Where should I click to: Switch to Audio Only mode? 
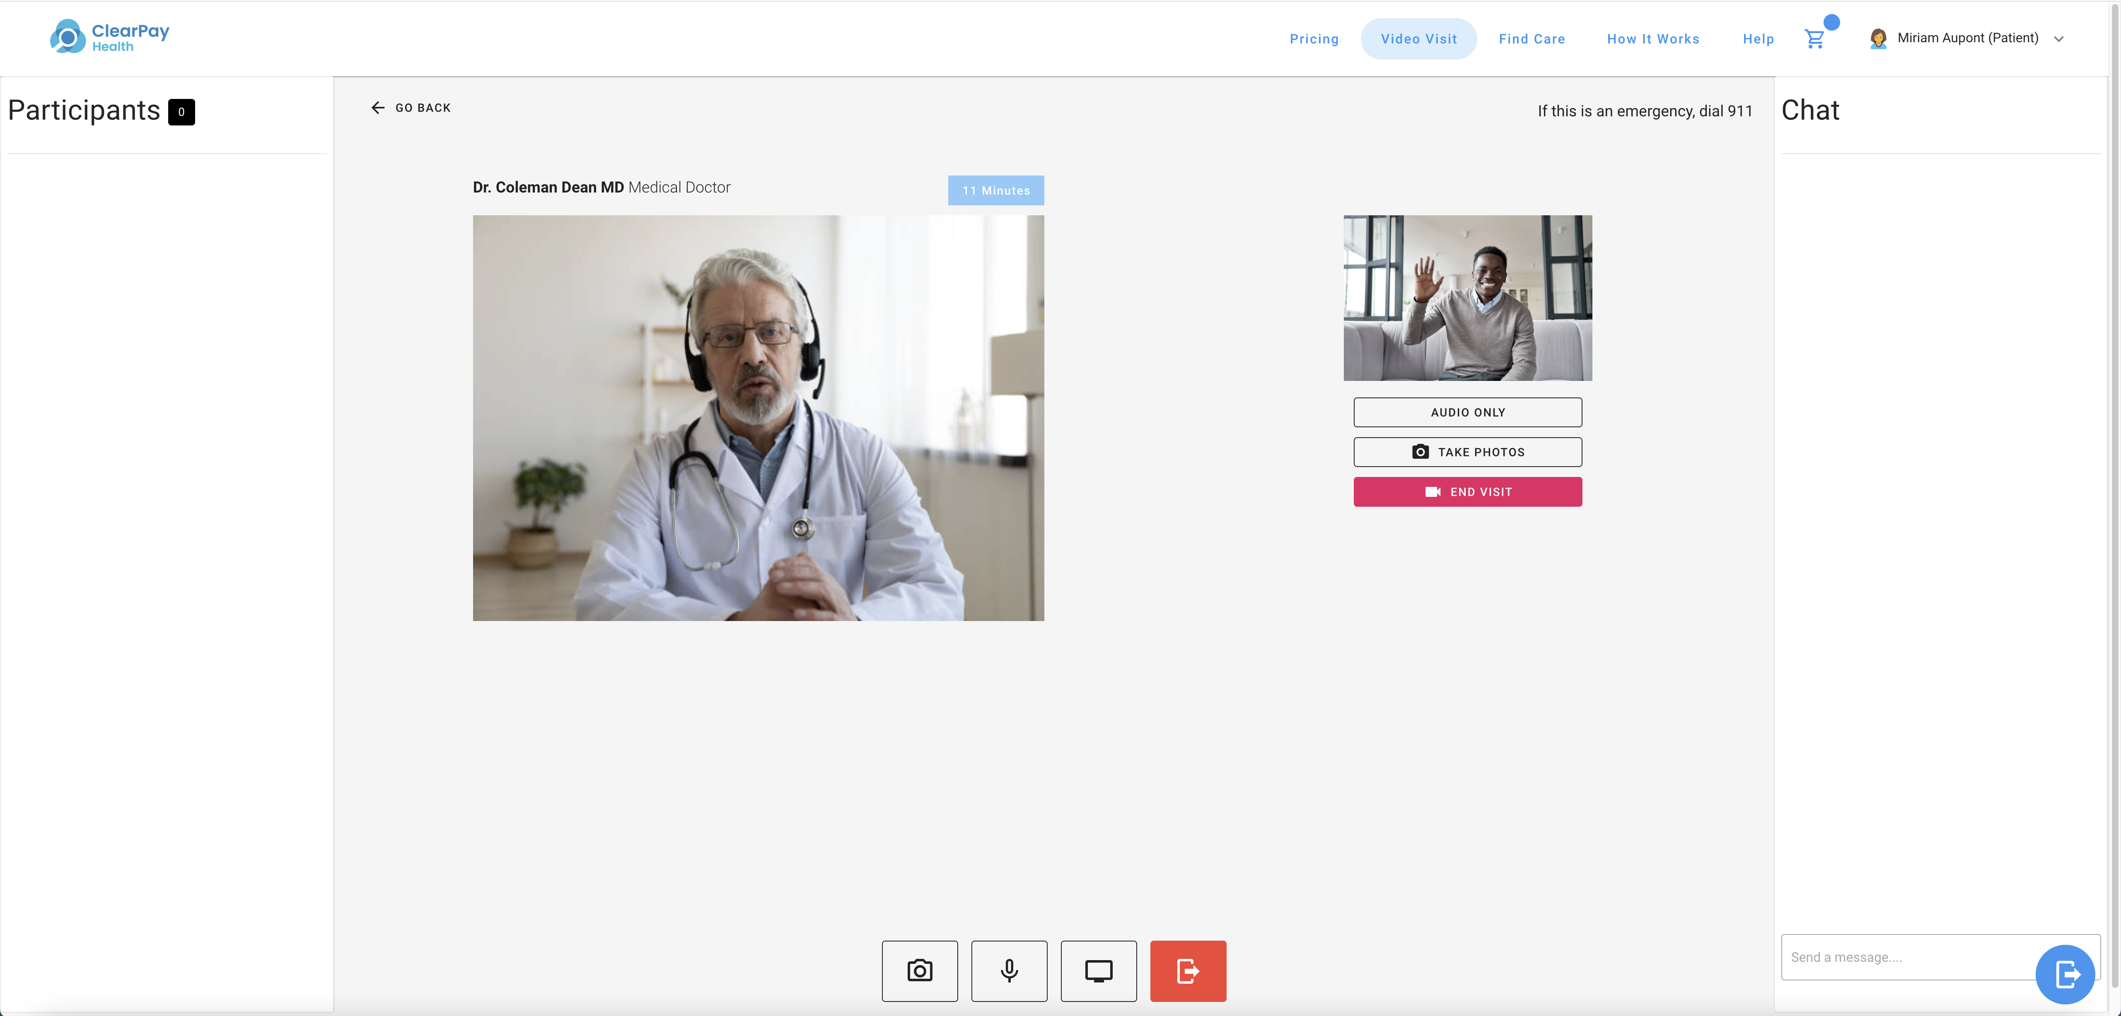tap(1467, 412)
